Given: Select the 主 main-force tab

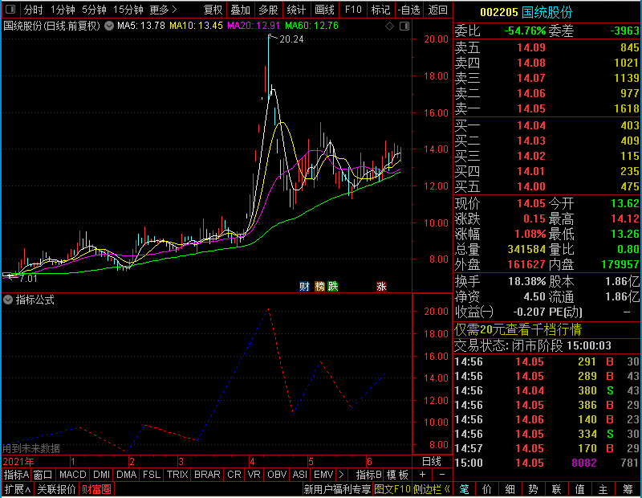Looking at the screenshot, I should [x=603, y=489].
